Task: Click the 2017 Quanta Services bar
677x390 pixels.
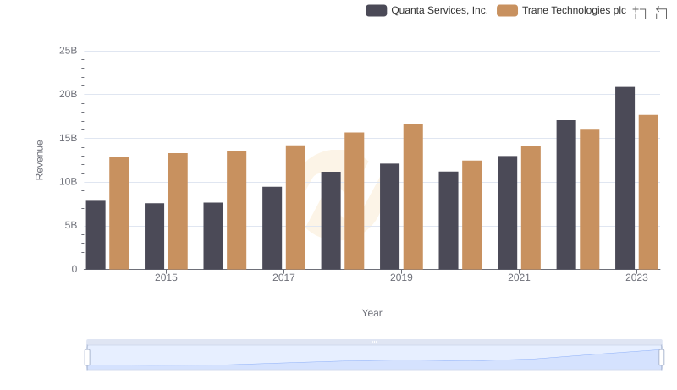Action: click(x=272, y=228)
